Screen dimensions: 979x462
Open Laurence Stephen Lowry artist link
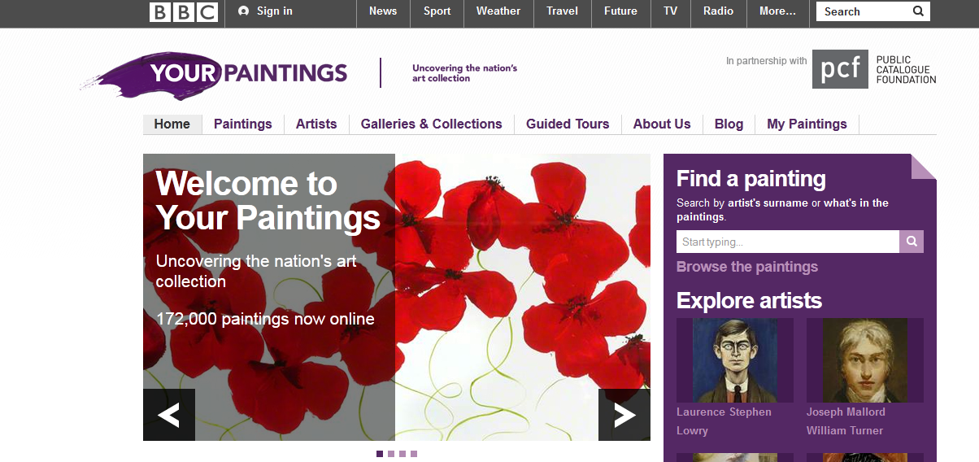pos(724,421)
